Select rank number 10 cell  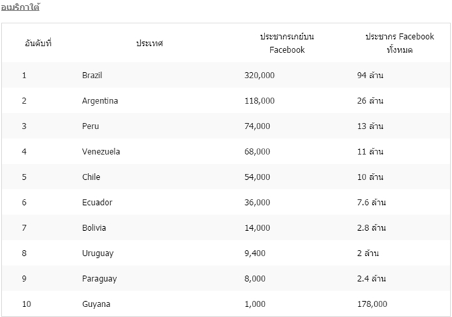pos(27,304)
